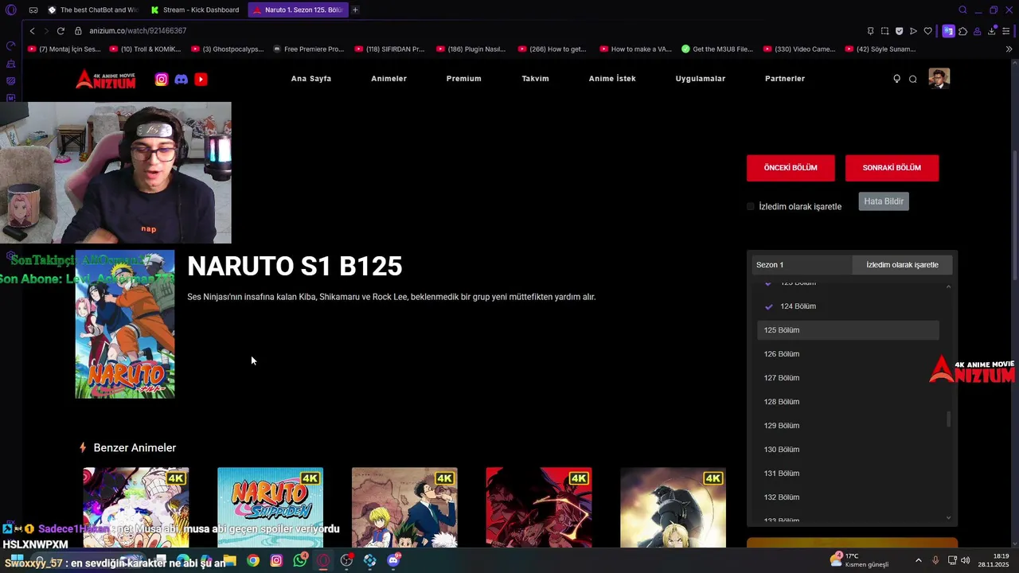Screen dimensions: 1019x573
Task: Open the Anime İstek nav item
Action: [x=612, y=79]
